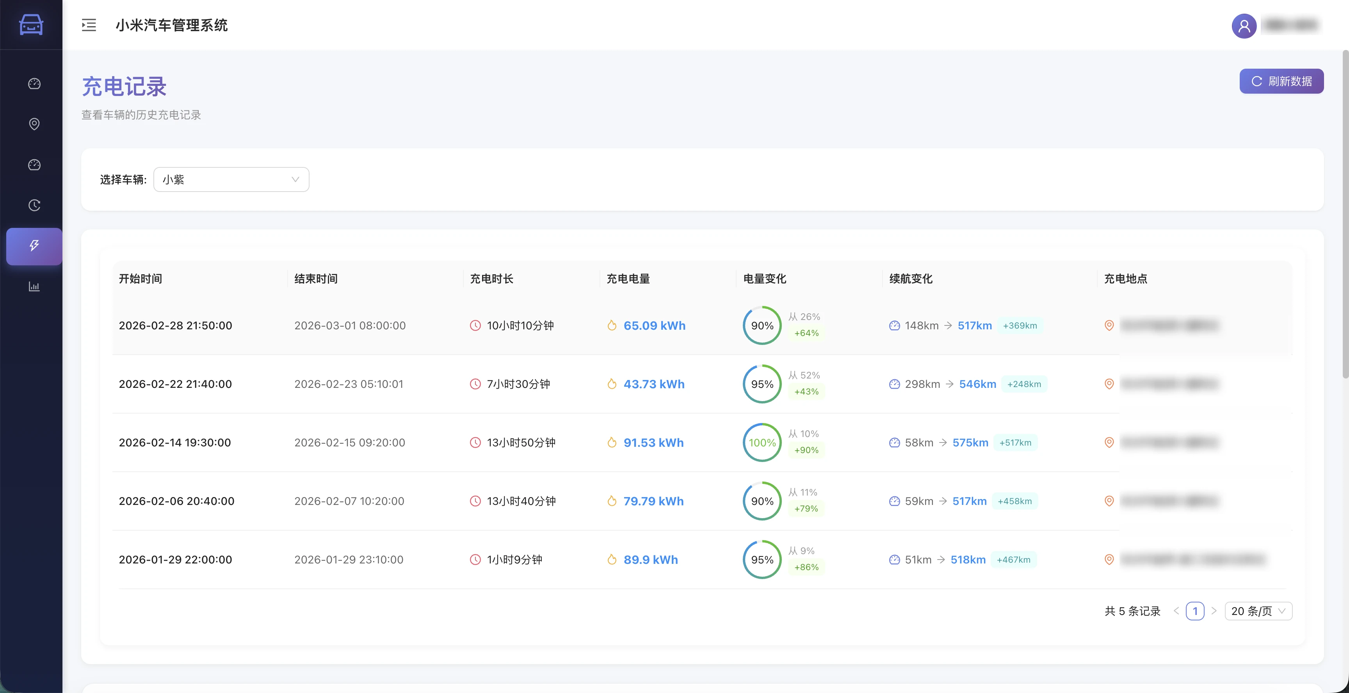Select the dashboard gauge icon in sidebar
This screenshot has height=693, width=1349.
34,83
